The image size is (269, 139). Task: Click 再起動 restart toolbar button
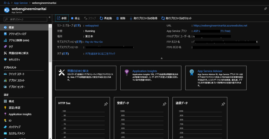(106, 18)
